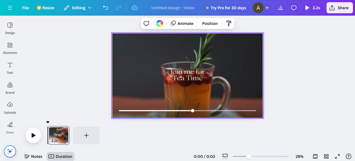Click the Resize button with crown
The image size is (355, 161).
coord(45,8)
